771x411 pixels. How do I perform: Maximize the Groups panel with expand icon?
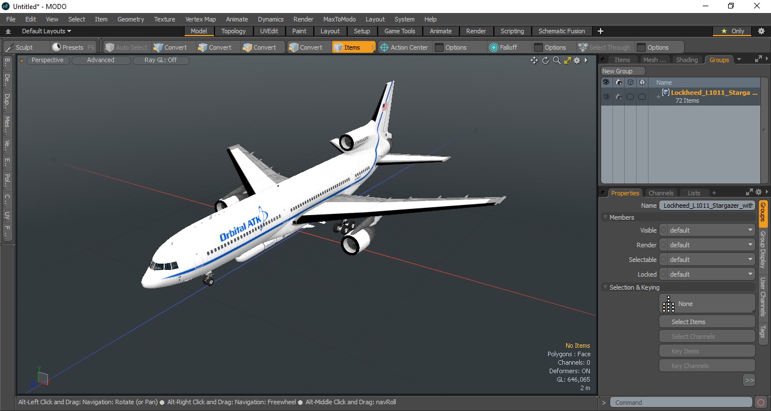tap(758, 59)
